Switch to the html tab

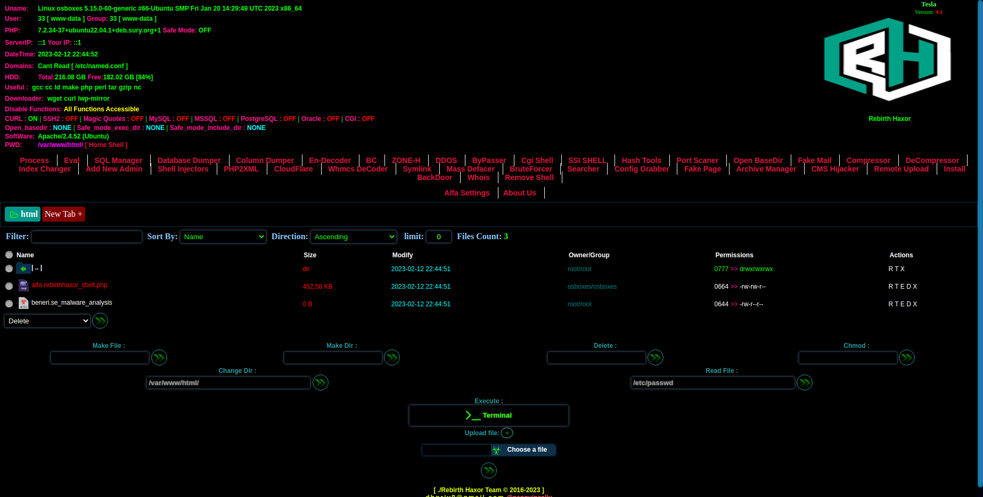[x=23, y=214]
